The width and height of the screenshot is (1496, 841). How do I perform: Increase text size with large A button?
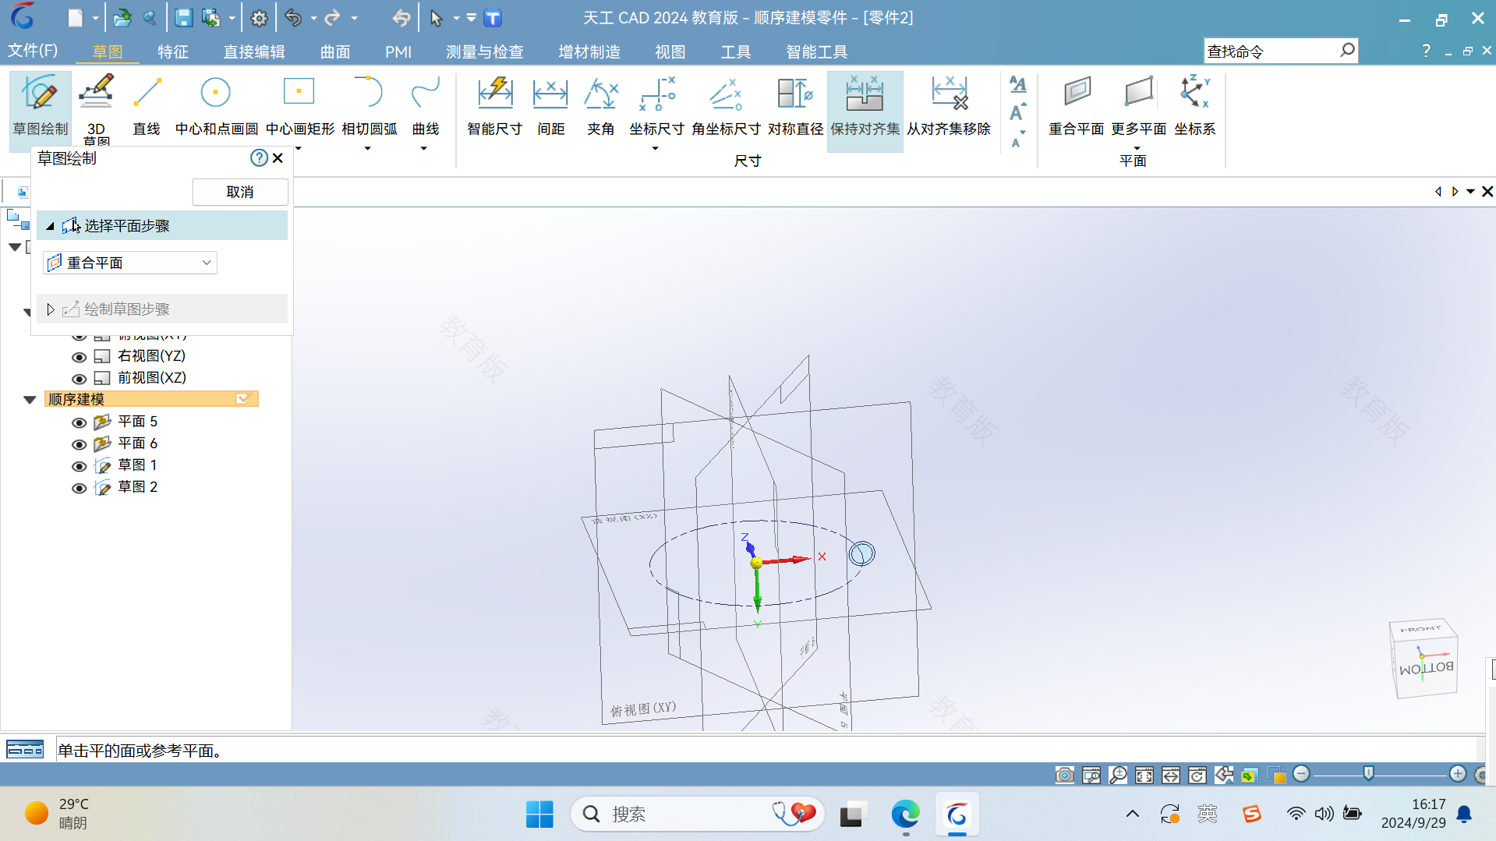[1017, 113]
